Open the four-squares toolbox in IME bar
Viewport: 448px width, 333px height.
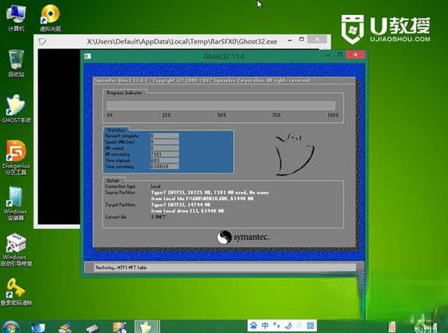[x=310, y=326]
